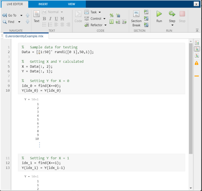Click the Stop button

tap(182, 17)
